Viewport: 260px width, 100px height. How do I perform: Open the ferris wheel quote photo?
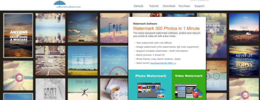[114, 61]
